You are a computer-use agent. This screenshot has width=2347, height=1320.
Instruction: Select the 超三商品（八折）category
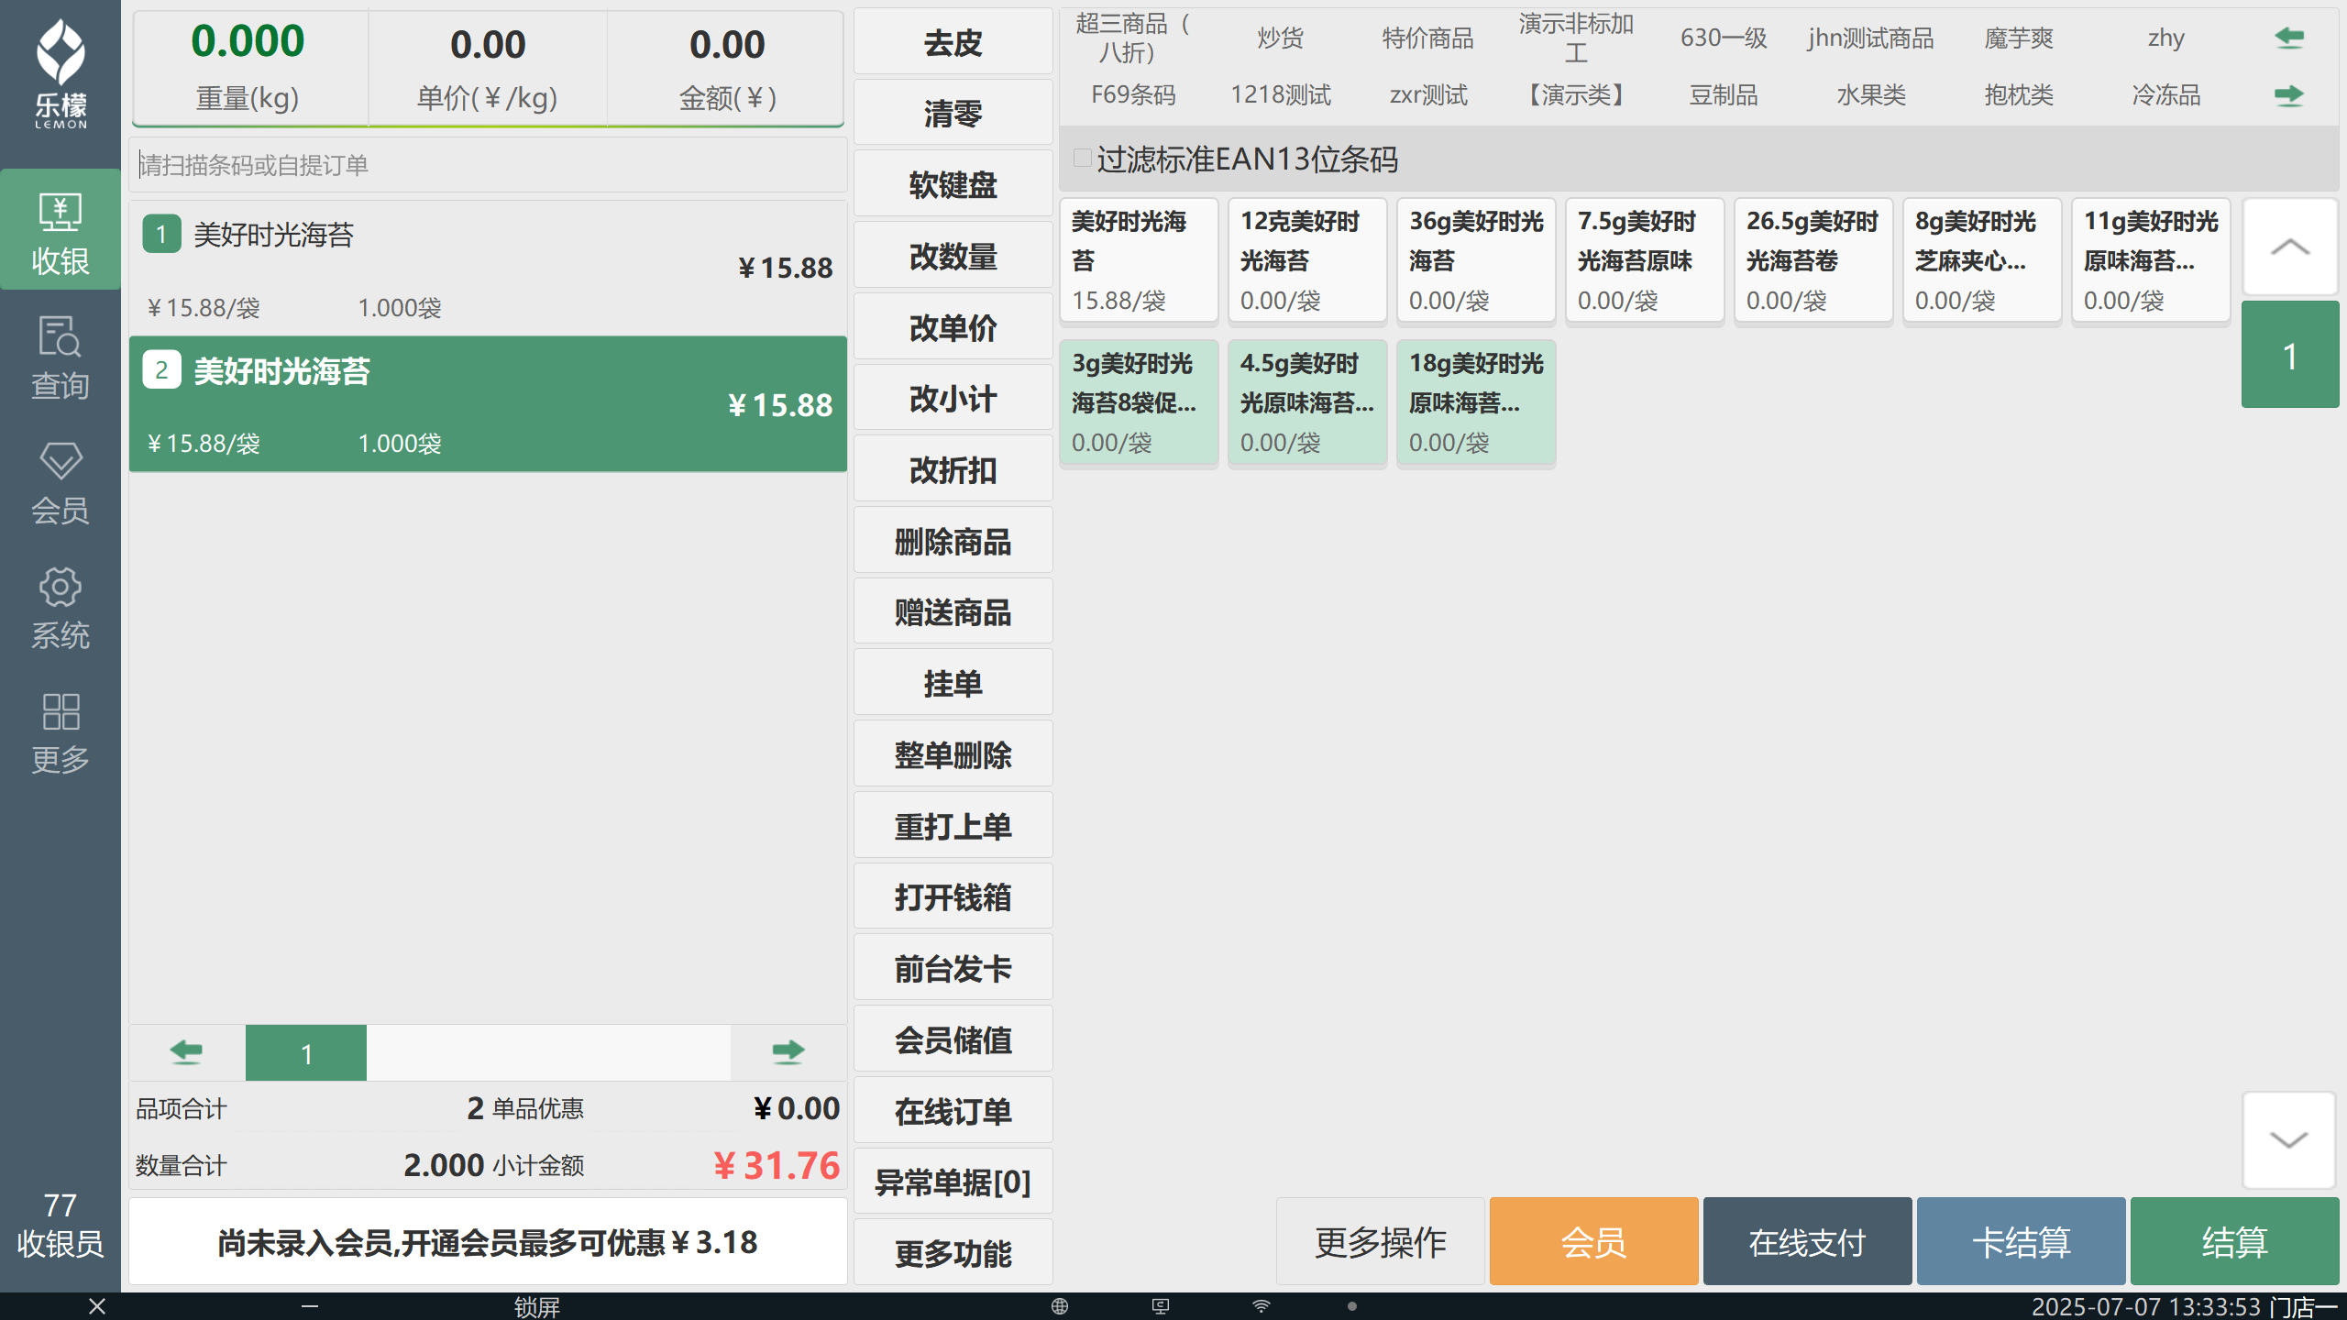[x=1133, y=38]
